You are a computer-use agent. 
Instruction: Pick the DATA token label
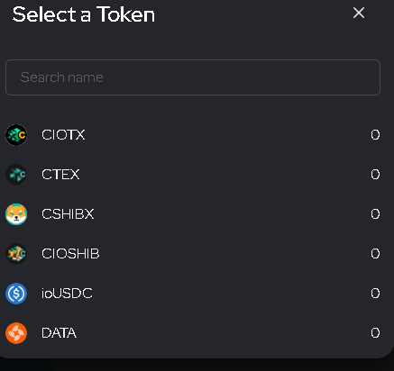59,333
